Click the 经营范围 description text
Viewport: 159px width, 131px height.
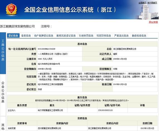(x=97, y=77)
